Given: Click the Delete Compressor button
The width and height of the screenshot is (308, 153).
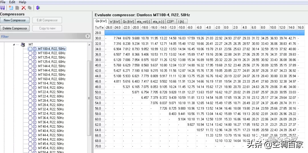Looking at the screenshot, I should (x=15, y=28).
